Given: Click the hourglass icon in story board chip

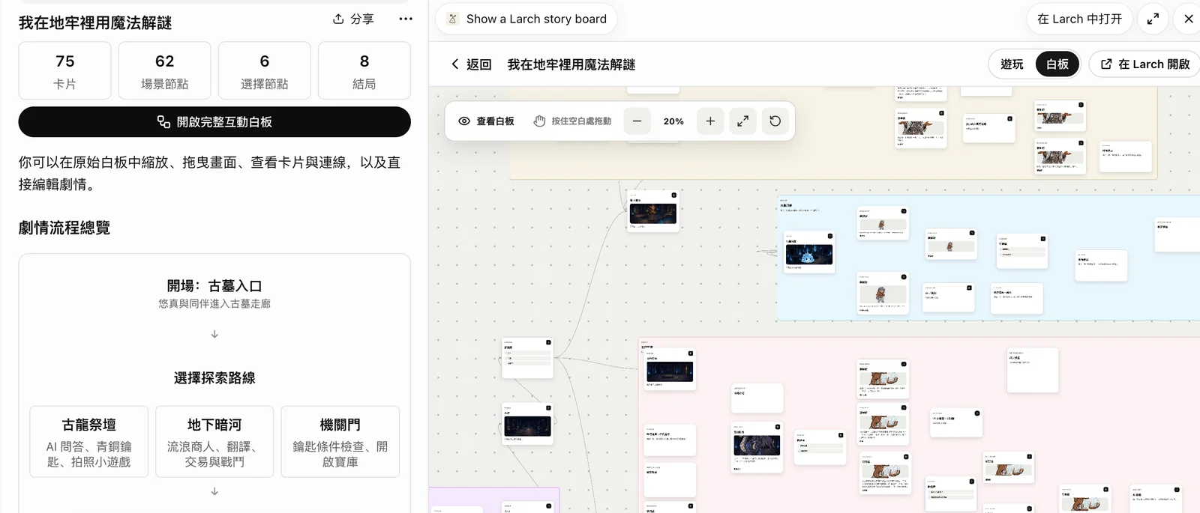Looking at the screenshot, I should [x=452, y=19].
